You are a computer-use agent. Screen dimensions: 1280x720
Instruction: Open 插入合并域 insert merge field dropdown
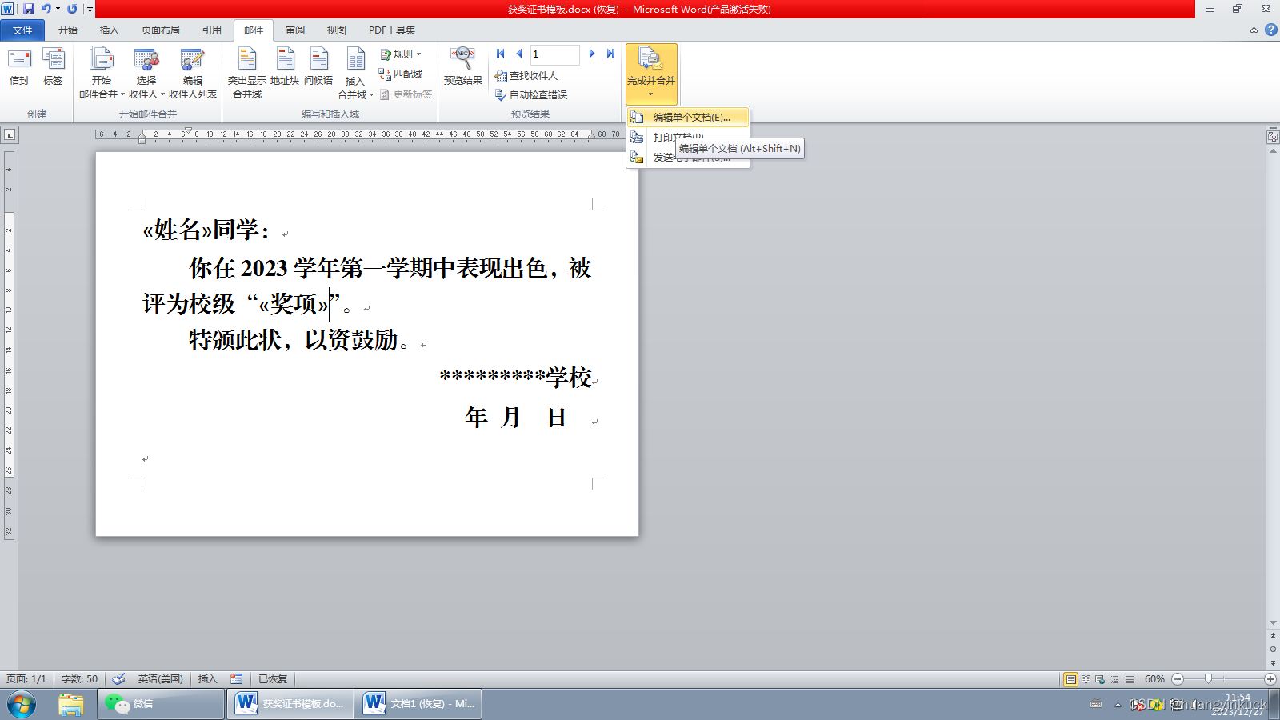click(x=355, y=73)
